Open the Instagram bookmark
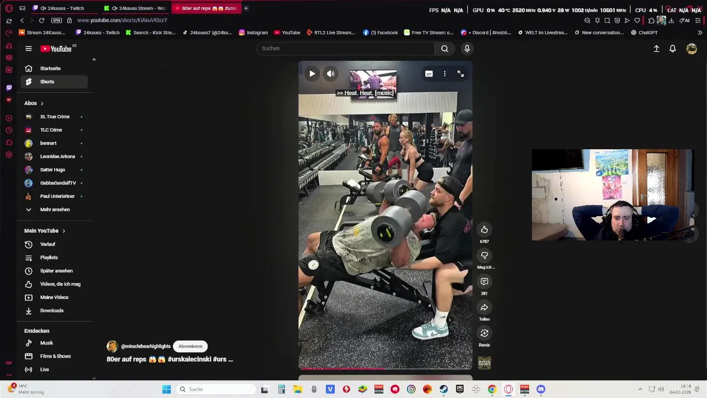Viewport: 707px width, 398px height. coord(254,33)
